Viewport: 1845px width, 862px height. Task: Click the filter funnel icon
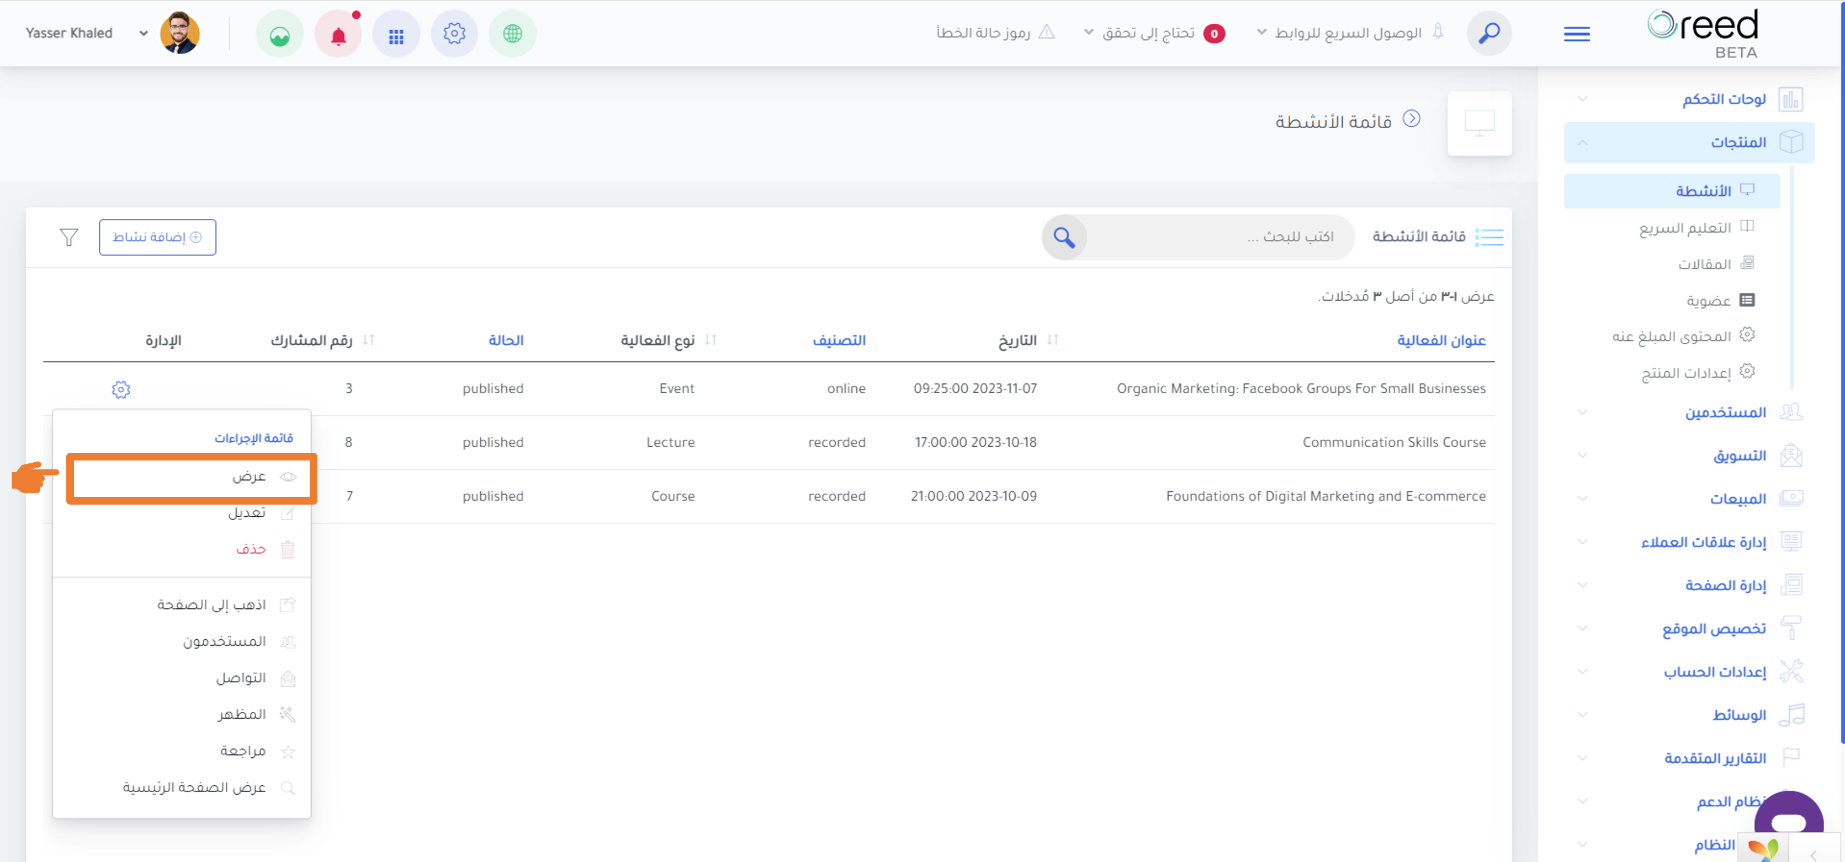69,237
